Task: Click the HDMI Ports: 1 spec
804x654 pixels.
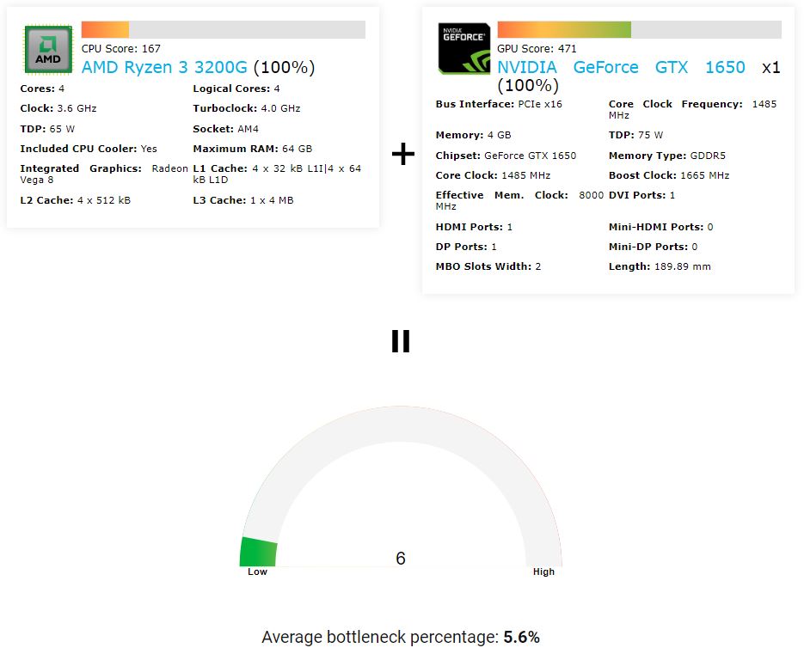Action: click(x=475, y=227)
